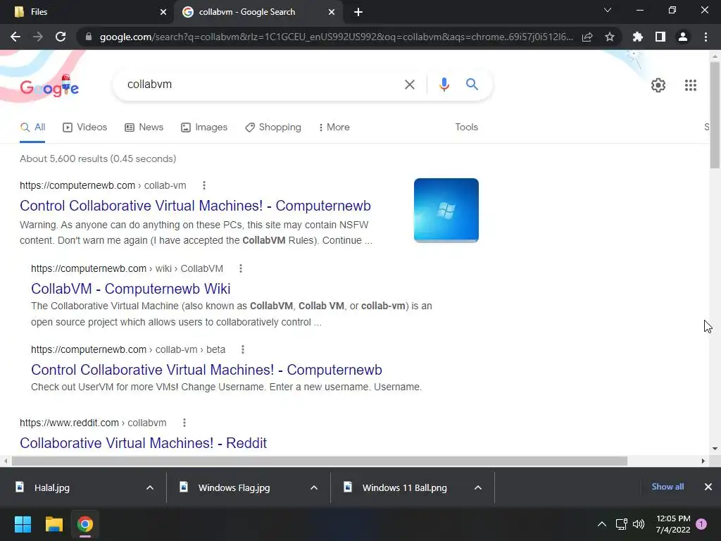This screenshot has height=541, width=721.
Task: Open File Explorer from taskbar
Action: click(x=54, y=524)
